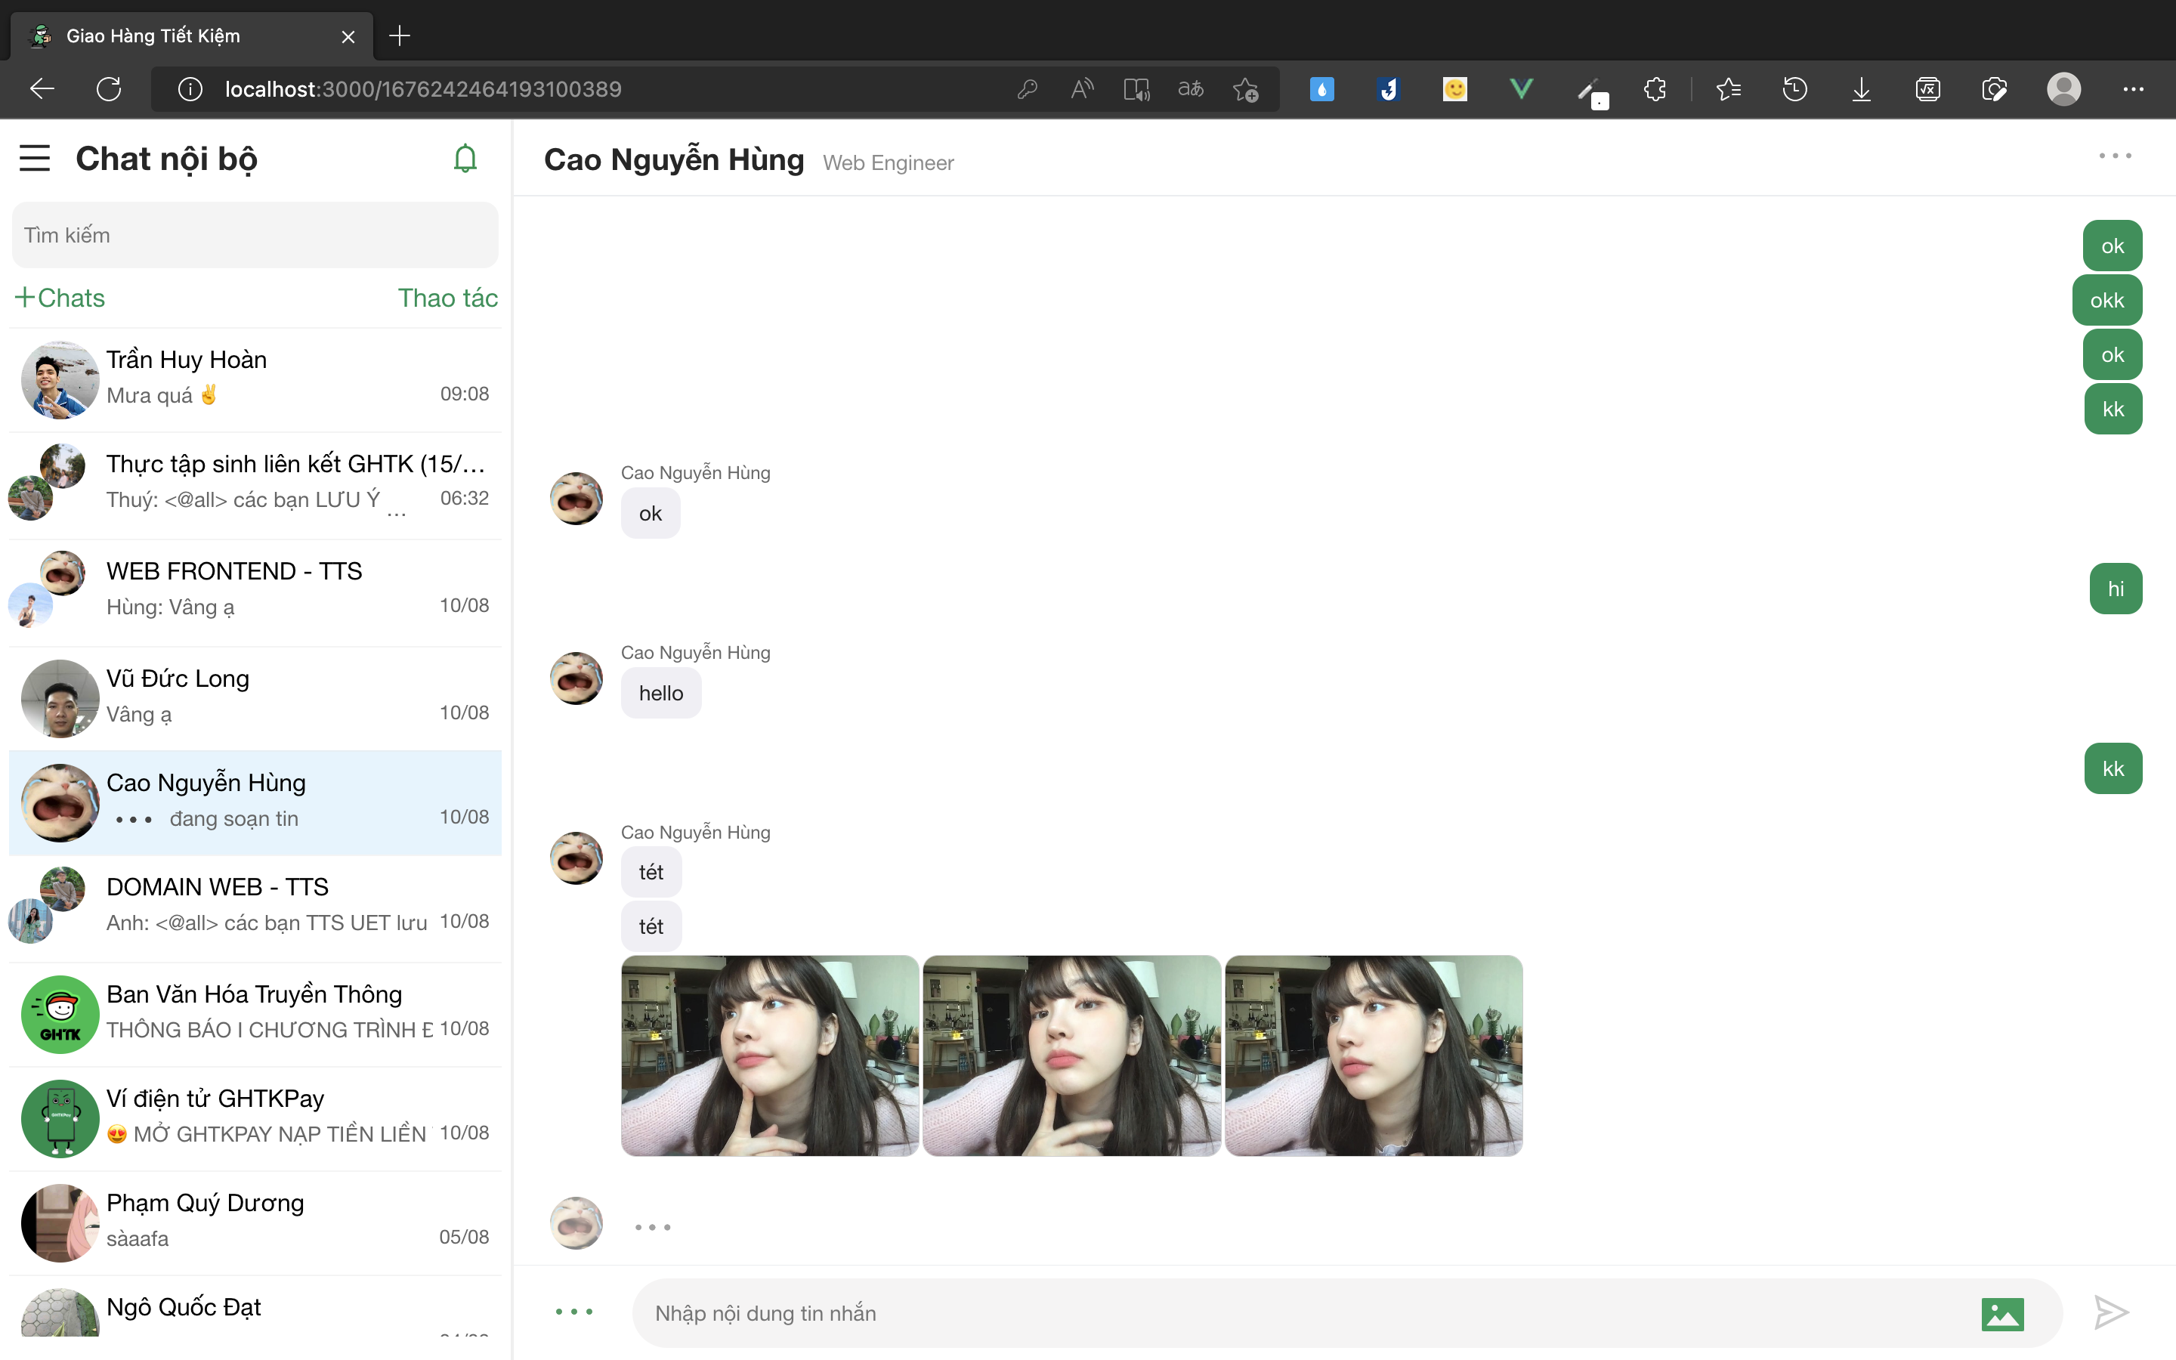
Task: Click the middle photo sent by Cao Nguyễn Hùng
Action: [x=1071, y=1055]
